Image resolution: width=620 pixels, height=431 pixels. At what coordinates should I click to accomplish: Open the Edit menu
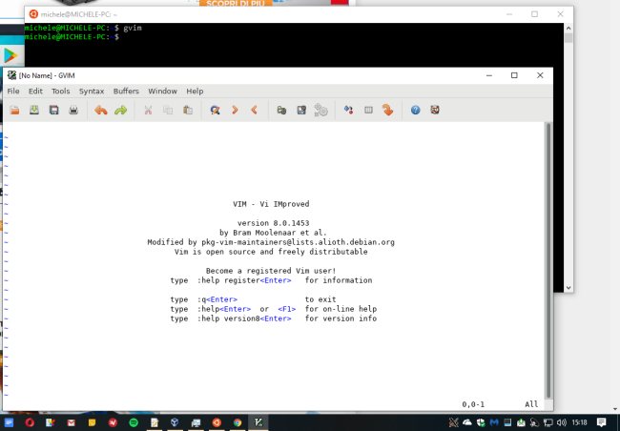[x=35, y=91]
